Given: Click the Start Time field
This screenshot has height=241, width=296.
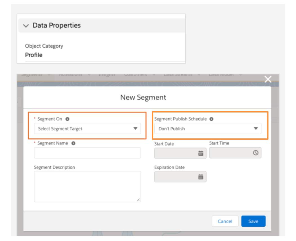Looking at the screenshot, I should [235, 153].
